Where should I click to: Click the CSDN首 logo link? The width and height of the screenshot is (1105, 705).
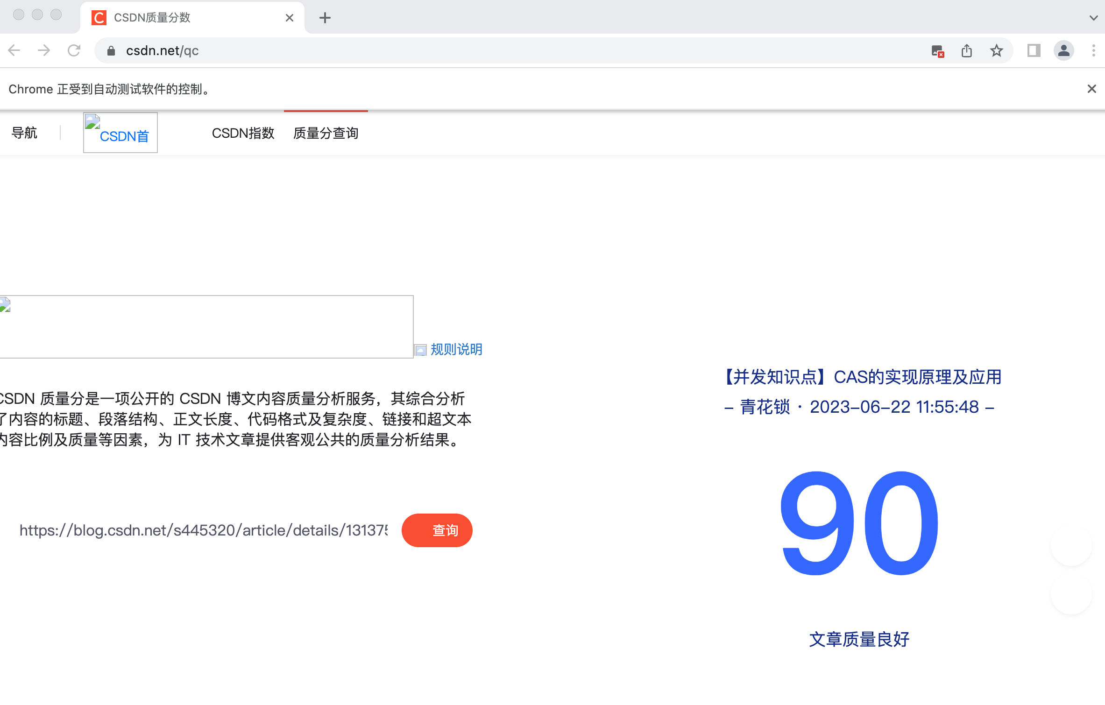(120, 133)
